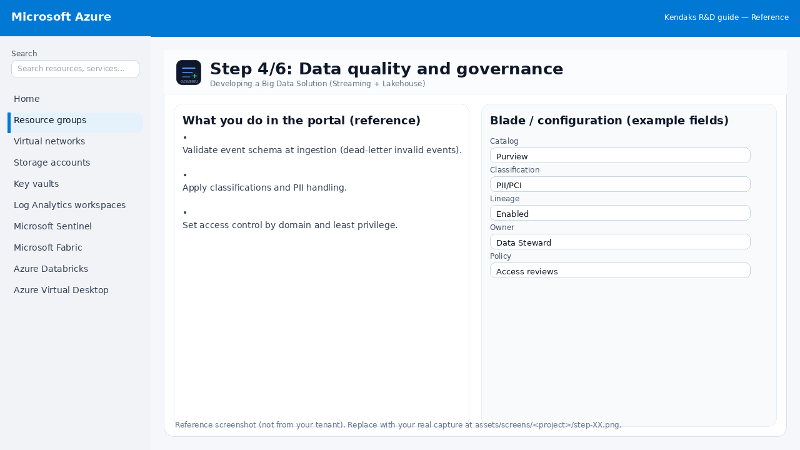
Task: Go to Storage accounts
Action: coord(75,162)
